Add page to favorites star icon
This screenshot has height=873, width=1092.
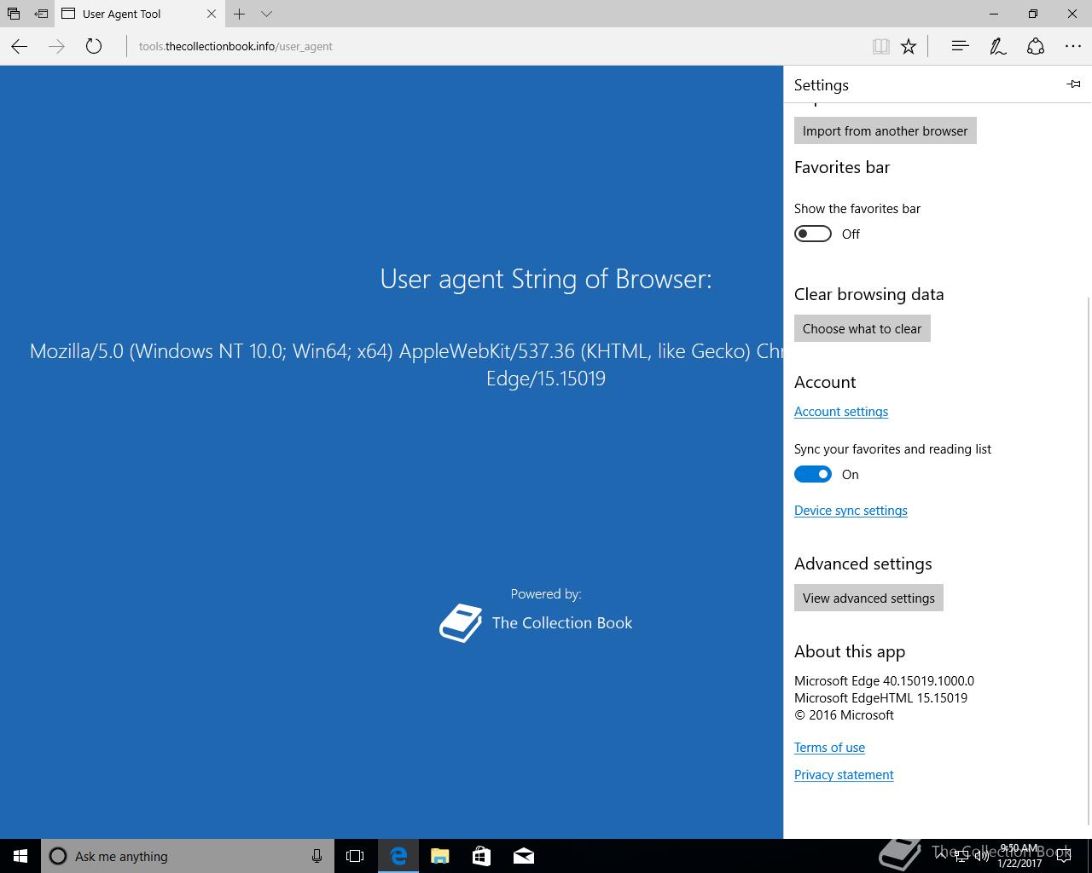coord(909,46)
